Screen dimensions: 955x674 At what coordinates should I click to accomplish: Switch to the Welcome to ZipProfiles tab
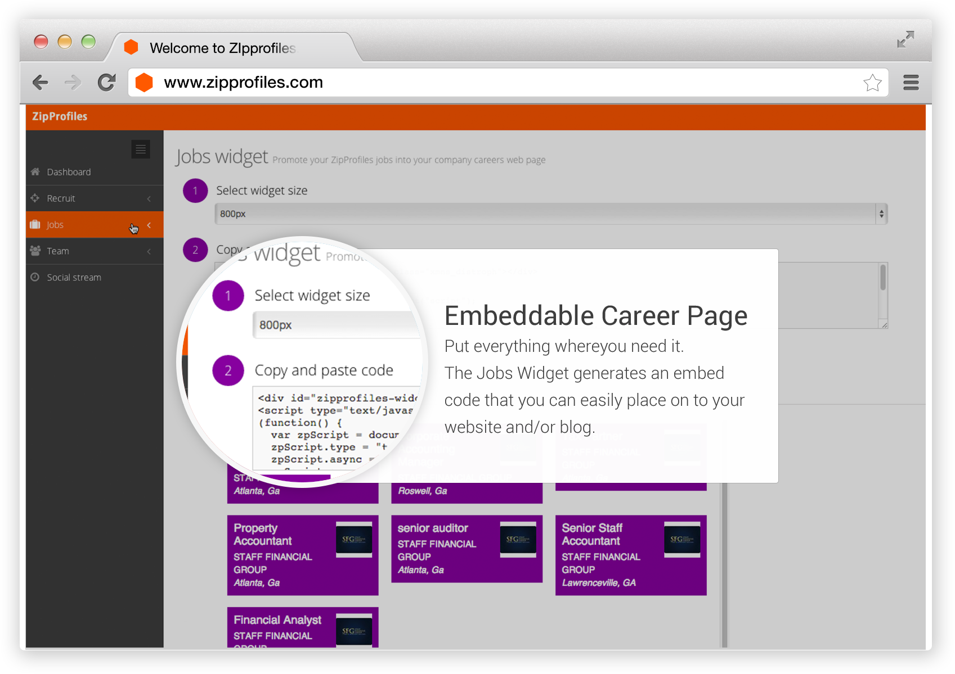[222, 48]
